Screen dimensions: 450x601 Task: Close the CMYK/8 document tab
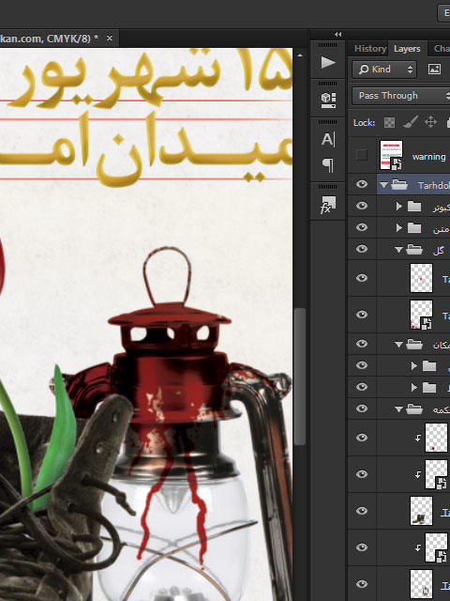tap(110, 38)
